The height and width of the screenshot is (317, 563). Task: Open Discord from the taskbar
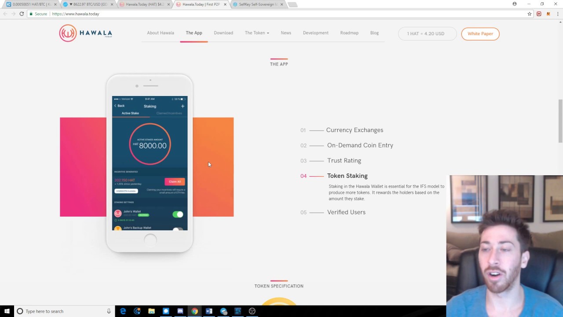(180, 311)
